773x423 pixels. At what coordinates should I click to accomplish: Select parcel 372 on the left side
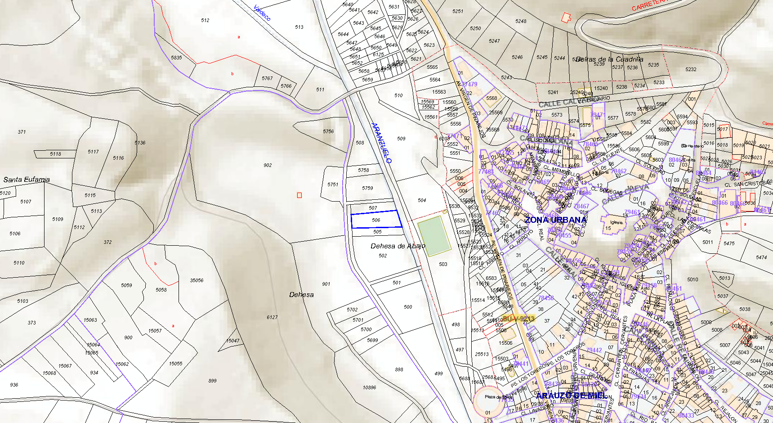click(x=107, y=242)
